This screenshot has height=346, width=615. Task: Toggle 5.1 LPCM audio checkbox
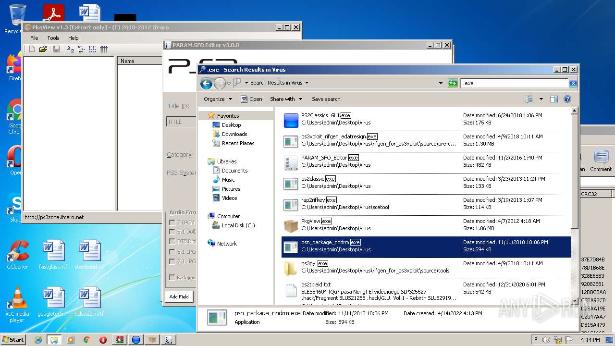172,252
